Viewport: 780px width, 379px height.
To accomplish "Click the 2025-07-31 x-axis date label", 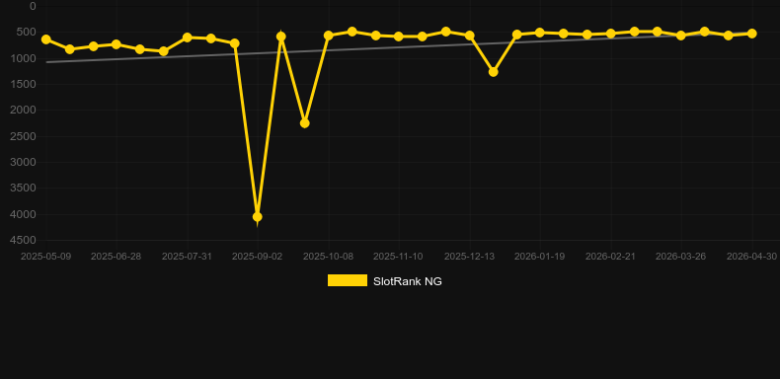I will click(x=187, y=257).
